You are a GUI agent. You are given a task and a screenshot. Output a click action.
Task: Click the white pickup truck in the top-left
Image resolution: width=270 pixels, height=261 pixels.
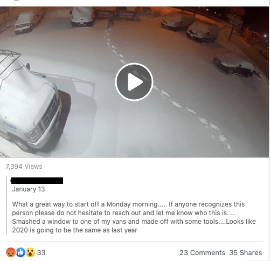click(29, 23)
